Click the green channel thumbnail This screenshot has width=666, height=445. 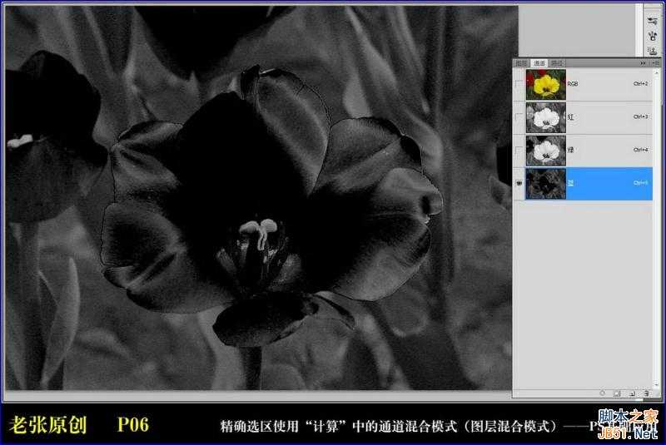(x=546, y=151)
